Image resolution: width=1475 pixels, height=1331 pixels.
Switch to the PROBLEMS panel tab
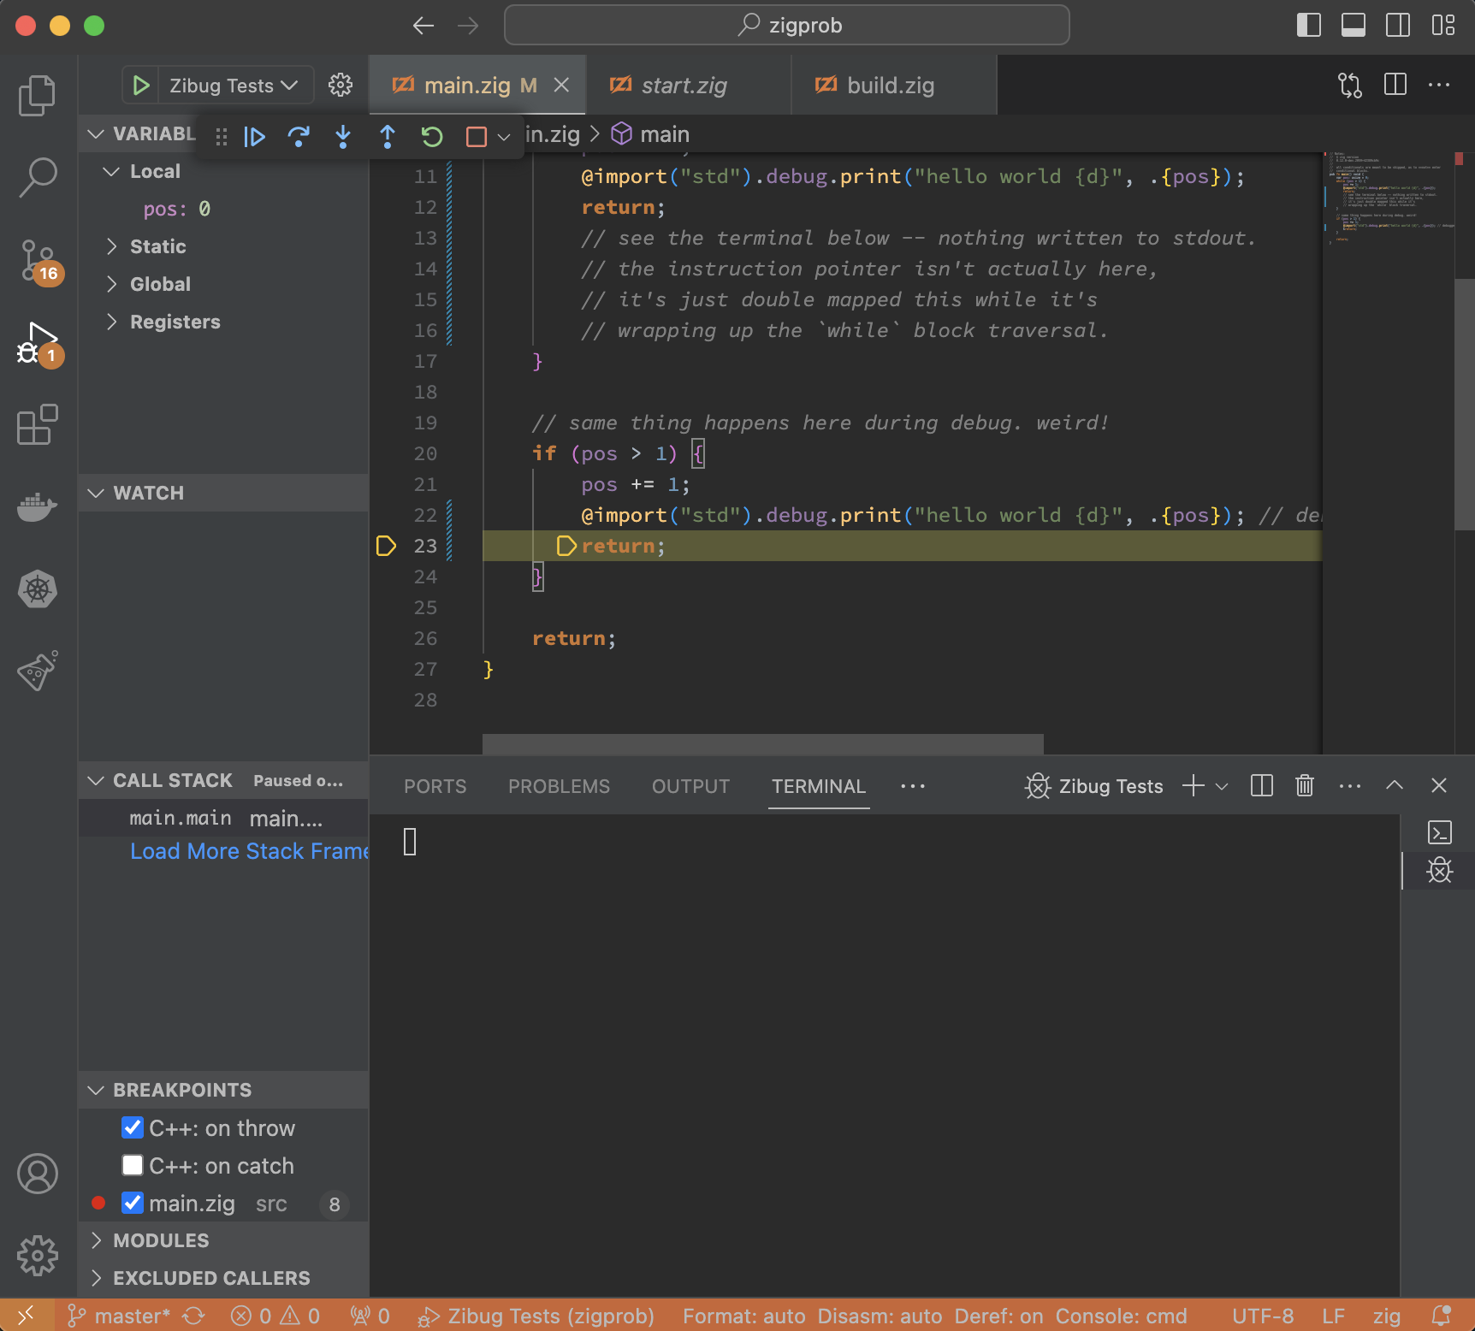coord(559,786)
